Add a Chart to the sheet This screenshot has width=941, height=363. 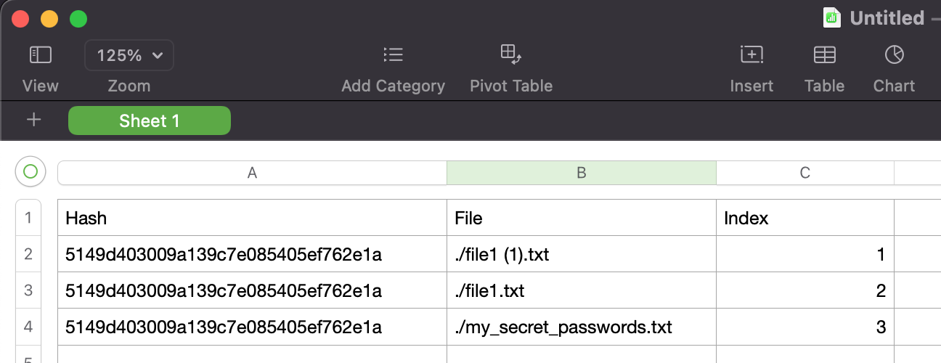tap(894, 55)
